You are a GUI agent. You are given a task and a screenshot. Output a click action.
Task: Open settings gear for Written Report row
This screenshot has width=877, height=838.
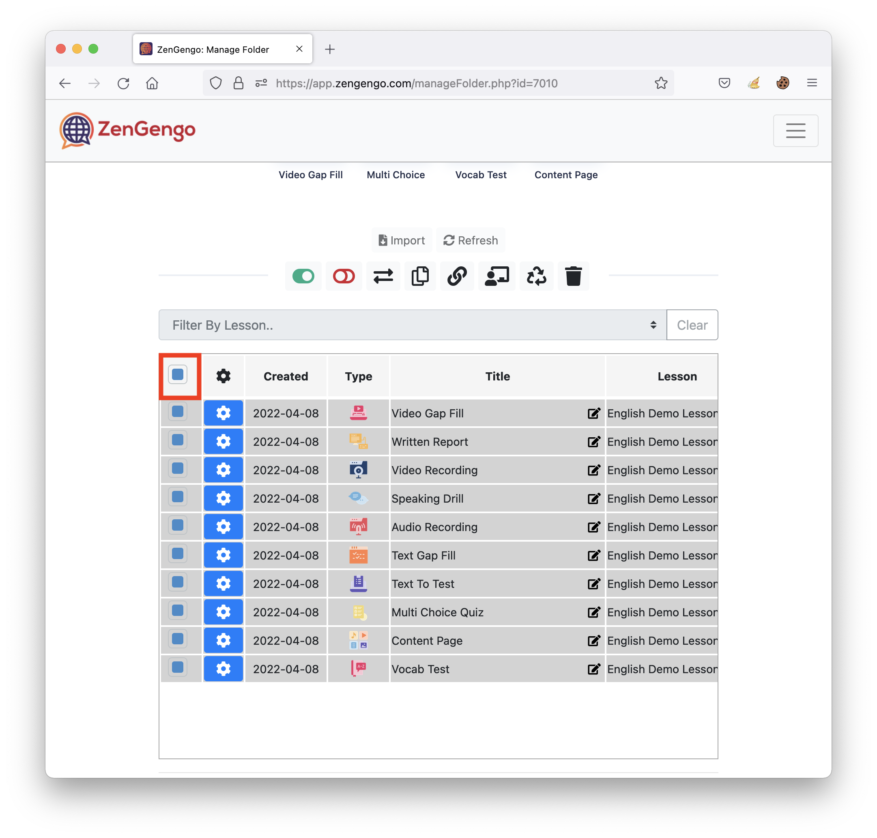[223, 441]
